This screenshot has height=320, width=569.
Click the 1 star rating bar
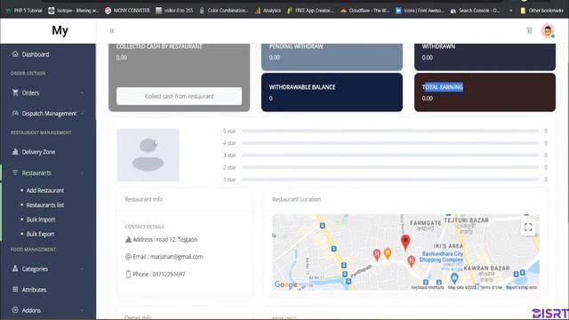[390, 180]
